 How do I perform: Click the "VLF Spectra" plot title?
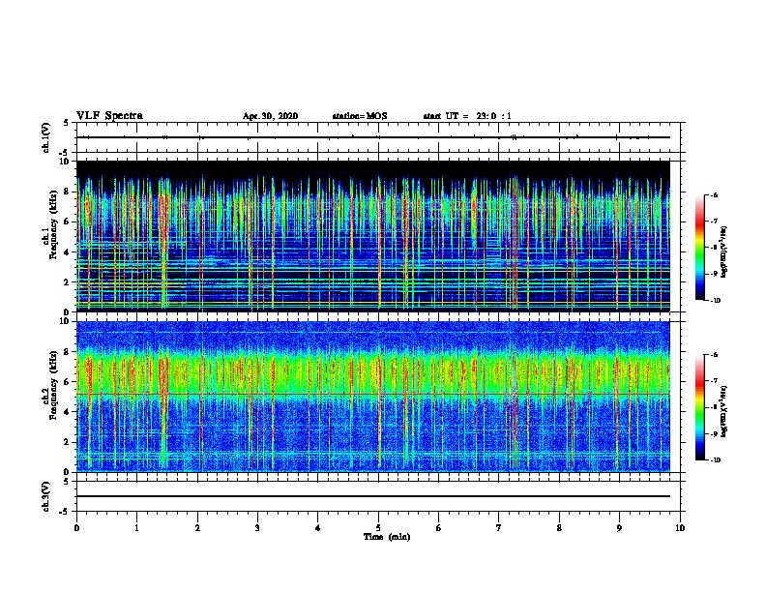[109, 116]
